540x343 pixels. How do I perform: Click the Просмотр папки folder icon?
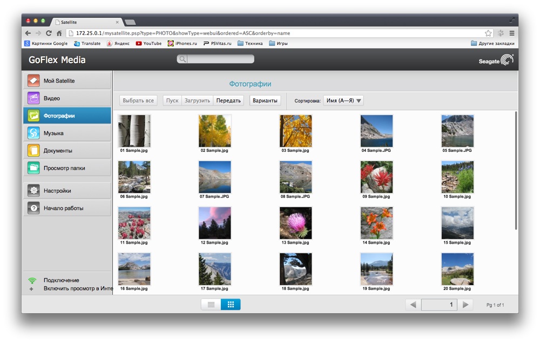coord(33,168)
